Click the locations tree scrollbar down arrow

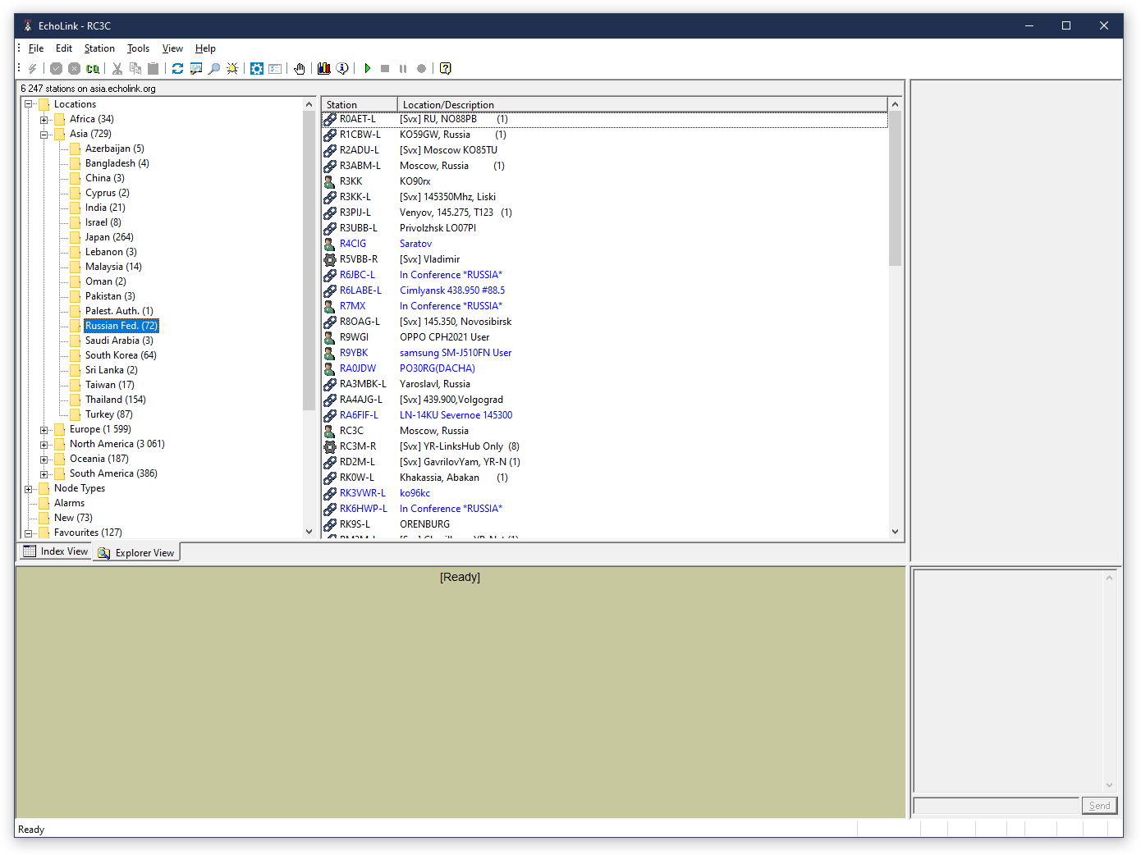coord(309,532)
